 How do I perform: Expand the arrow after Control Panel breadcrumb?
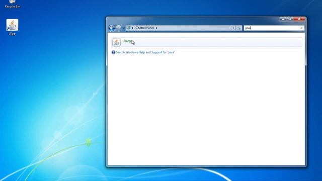pyautogui.click(x=156, y=28)
